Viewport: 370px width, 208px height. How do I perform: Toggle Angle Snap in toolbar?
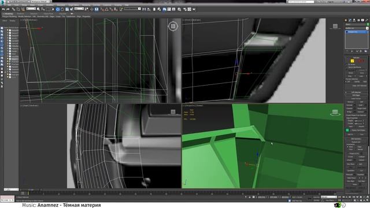tap(106, 9)
